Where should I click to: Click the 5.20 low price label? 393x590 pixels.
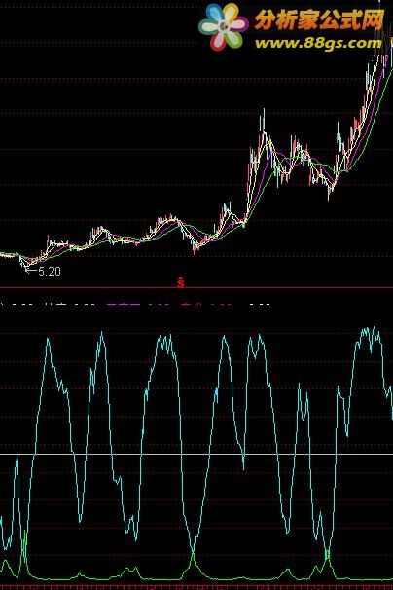pyautogui.click(x=50, y=272)
